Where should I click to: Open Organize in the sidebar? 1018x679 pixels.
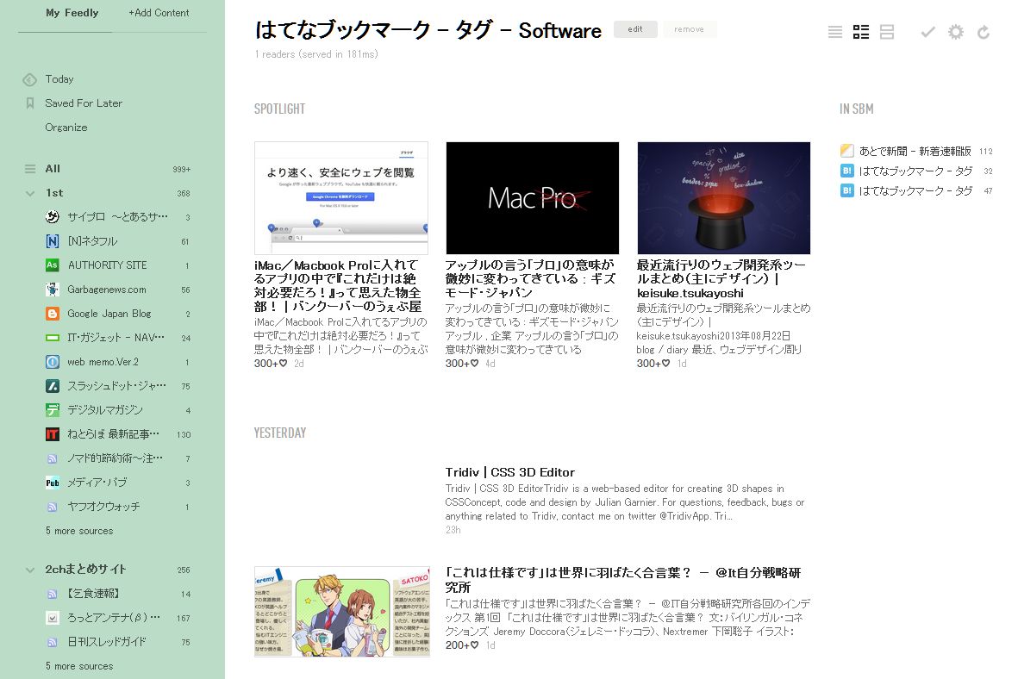[66, 128]
